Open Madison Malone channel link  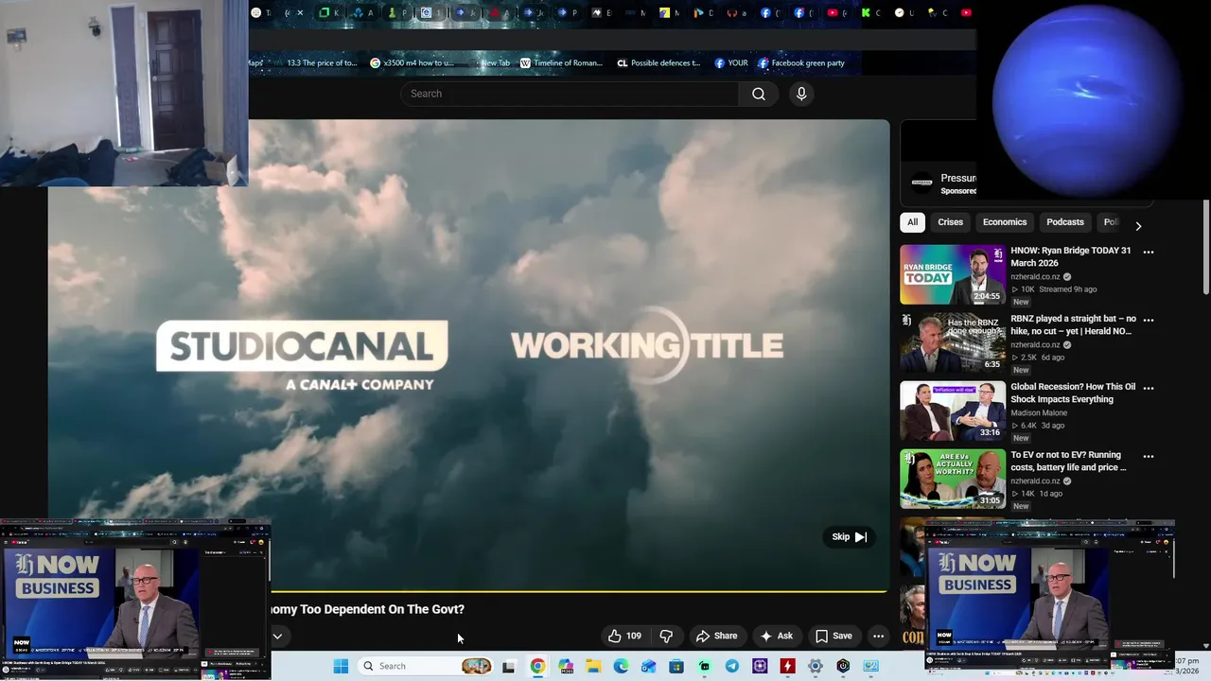click(x=1039, y=413)
